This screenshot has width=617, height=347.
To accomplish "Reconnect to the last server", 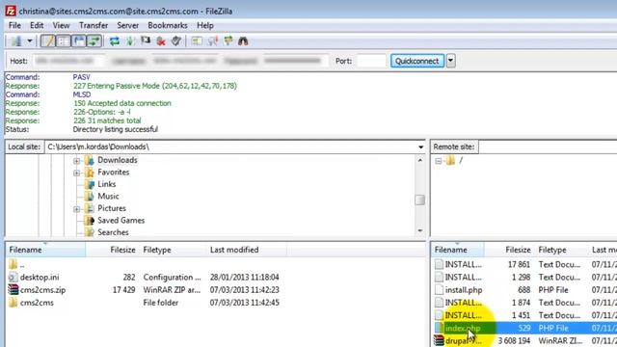I will [x=176, y=40].
